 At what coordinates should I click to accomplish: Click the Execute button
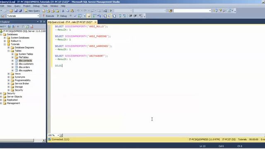click(48, 16)
